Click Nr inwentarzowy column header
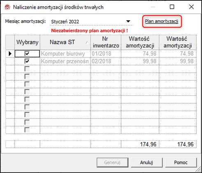This screenshot has height=173, width=202. pyautogui.click(x=106, y=42)
